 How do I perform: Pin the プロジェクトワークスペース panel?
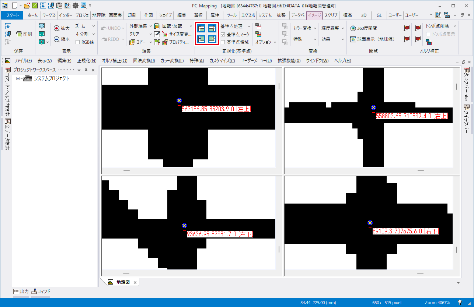[86, 70]
